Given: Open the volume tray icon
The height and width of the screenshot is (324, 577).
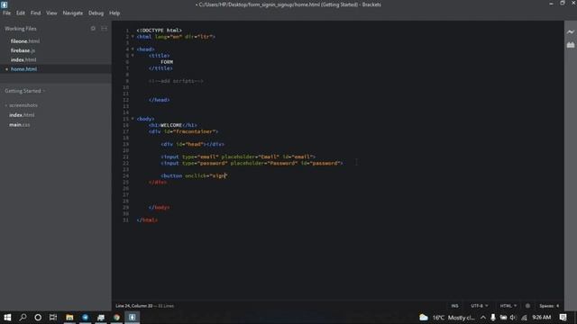Looking at the screenshot, I should (513, 318).
